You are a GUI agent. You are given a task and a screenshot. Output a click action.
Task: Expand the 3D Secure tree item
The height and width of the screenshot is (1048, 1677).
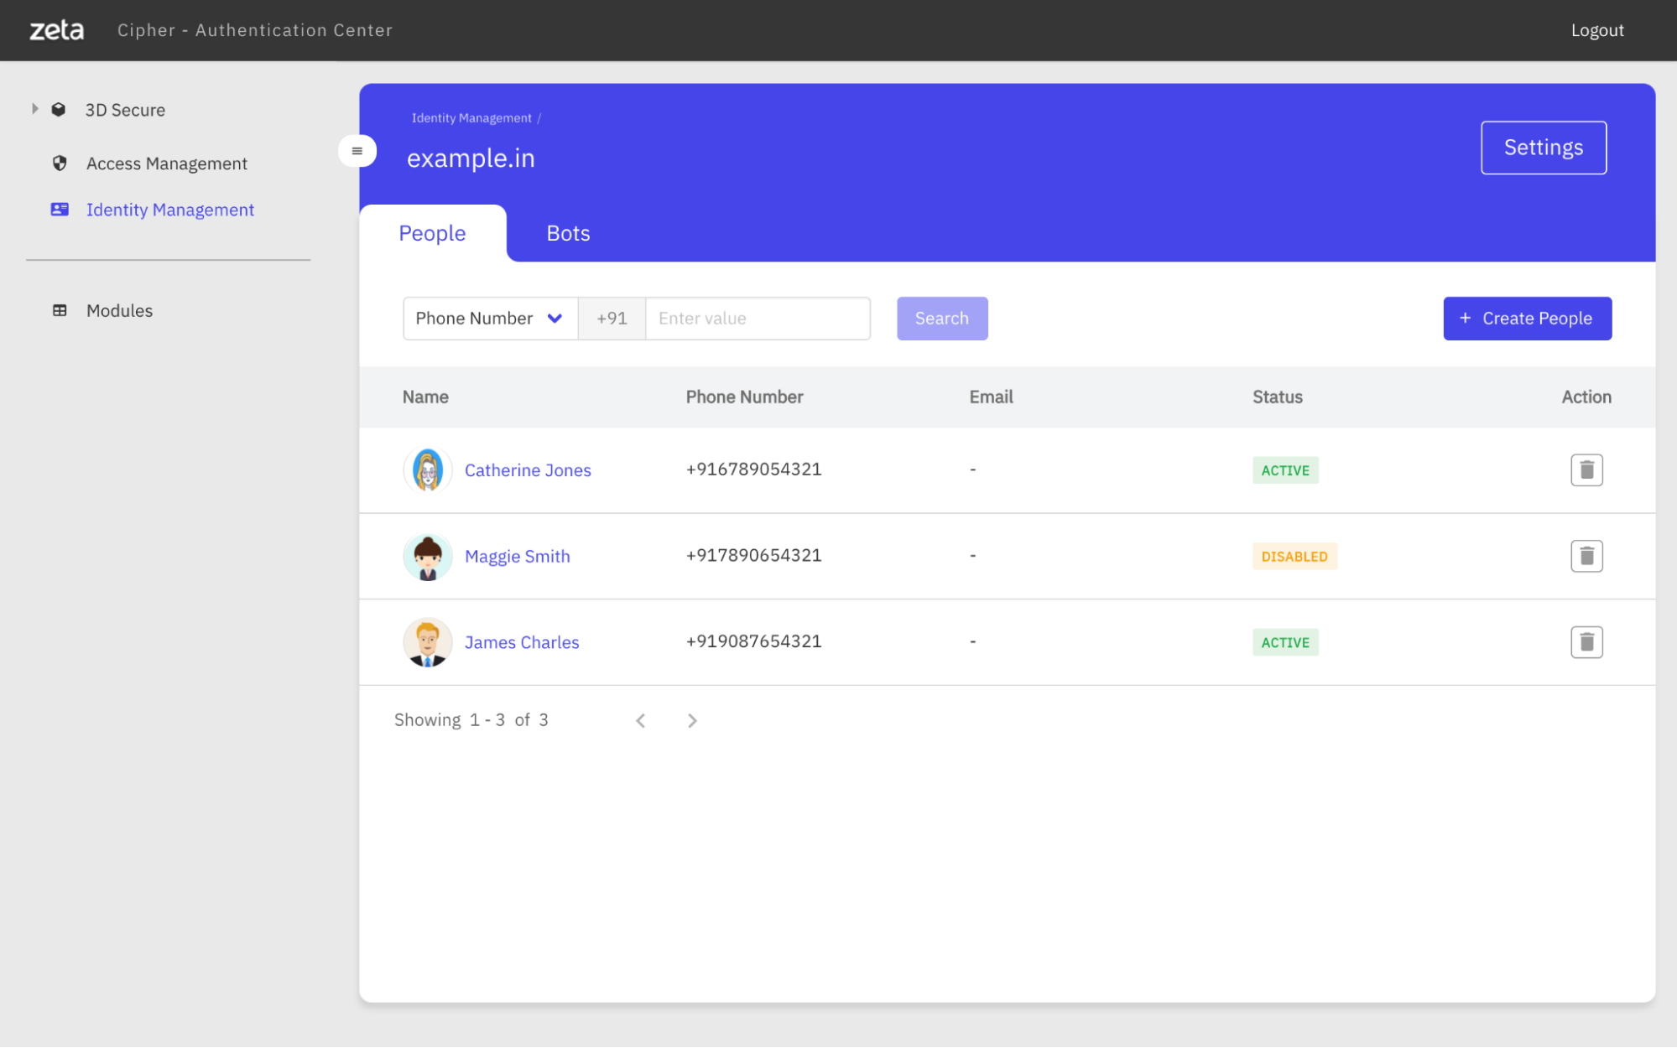point(34,108)
